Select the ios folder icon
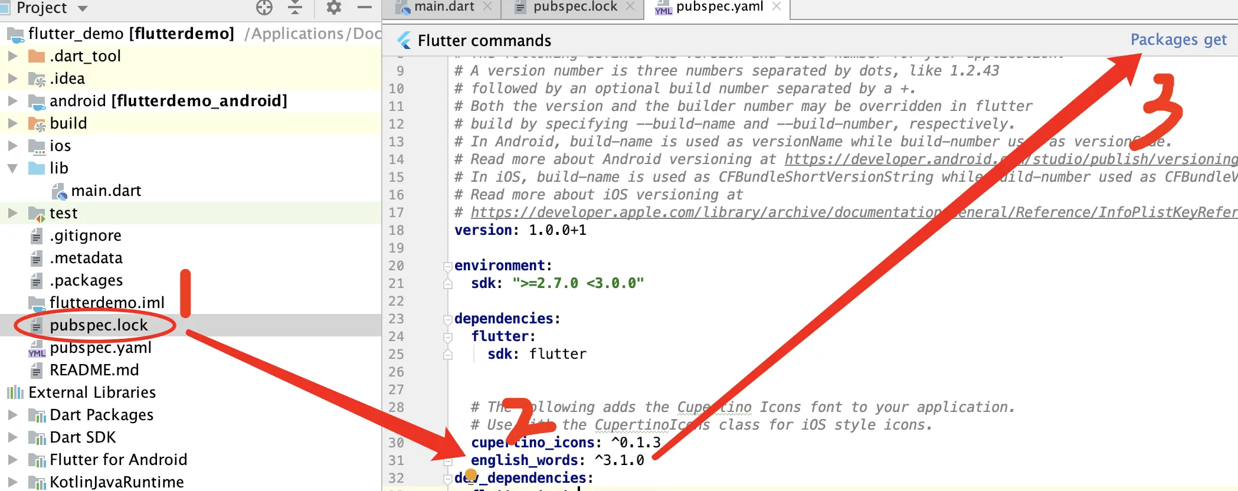This screenshot has width=1238, height=491. [x=37, y=146]
